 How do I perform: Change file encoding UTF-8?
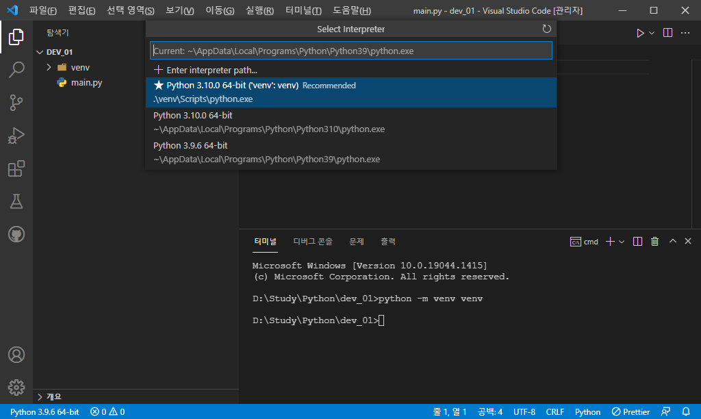pyautogui.click(x=524, y=412)
